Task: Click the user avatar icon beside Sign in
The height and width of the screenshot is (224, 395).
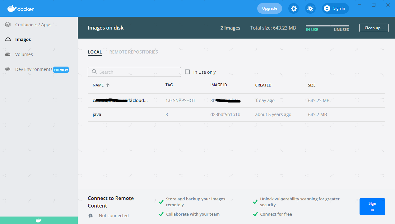Action: click(x=327, y=8)
